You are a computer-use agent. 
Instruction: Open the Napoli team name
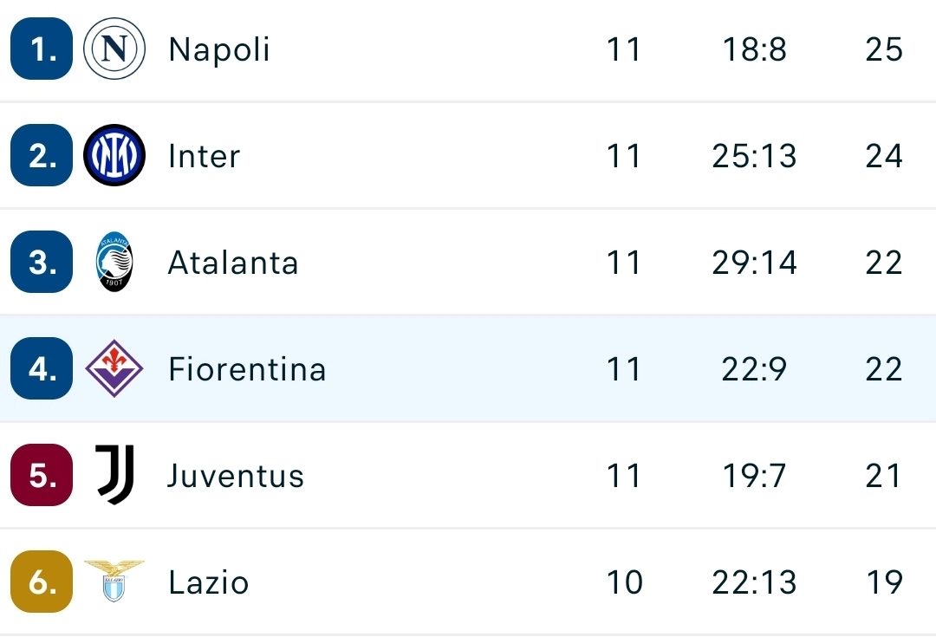click(219, 49)
